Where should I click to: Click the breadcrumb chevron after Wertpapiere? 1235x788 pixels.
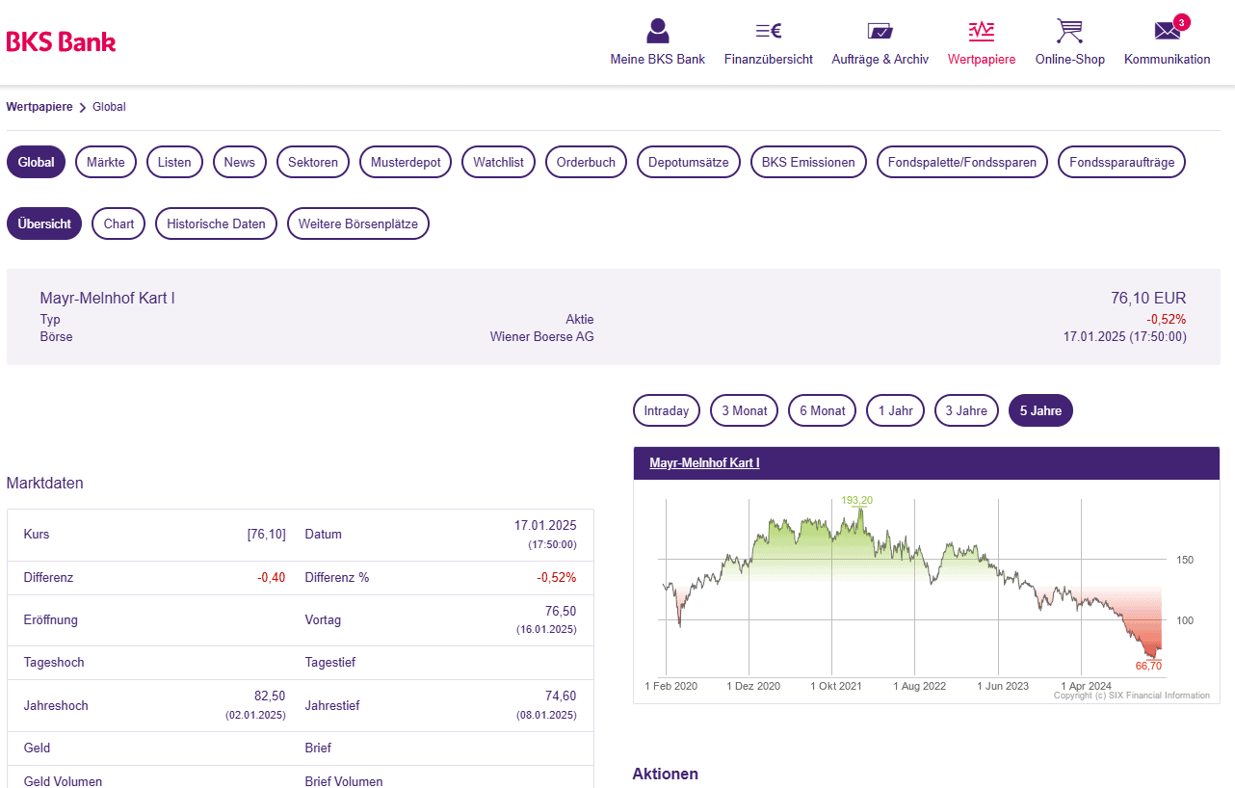tap(83, 108)
